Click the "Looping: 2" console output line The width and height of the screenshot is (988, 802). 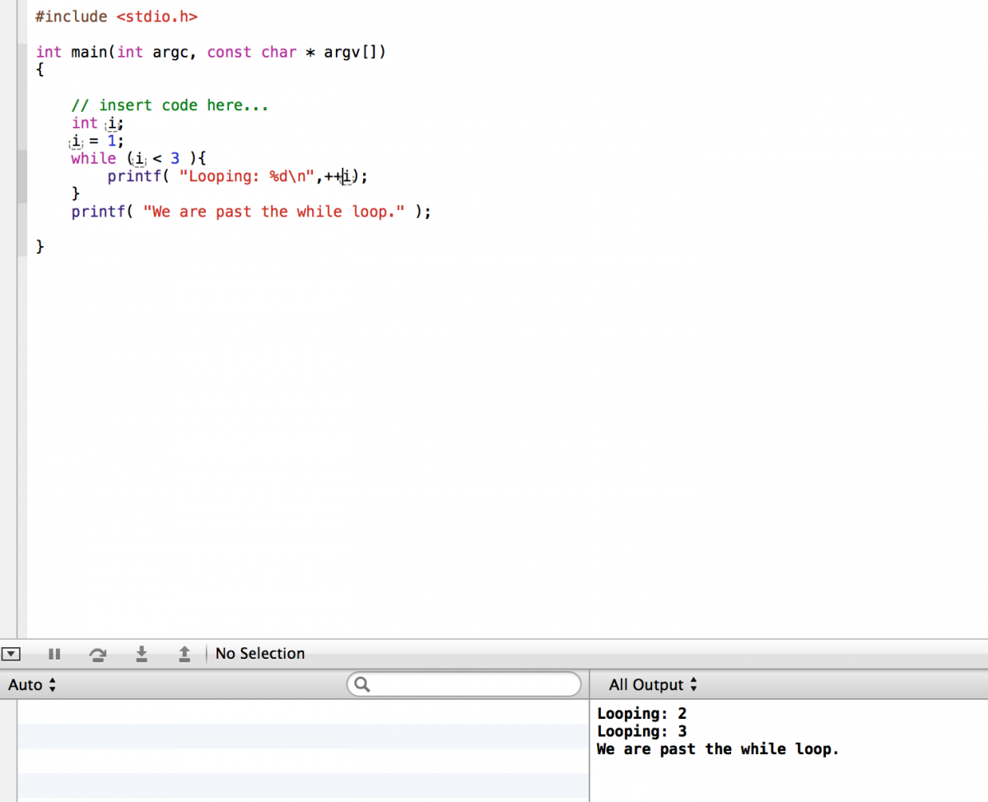(x=641, y=714)
